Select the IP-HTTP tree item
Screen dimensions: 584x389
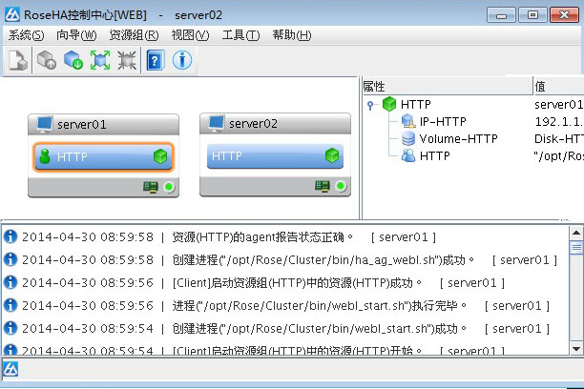pyautogui.click(x=443, y=121)
